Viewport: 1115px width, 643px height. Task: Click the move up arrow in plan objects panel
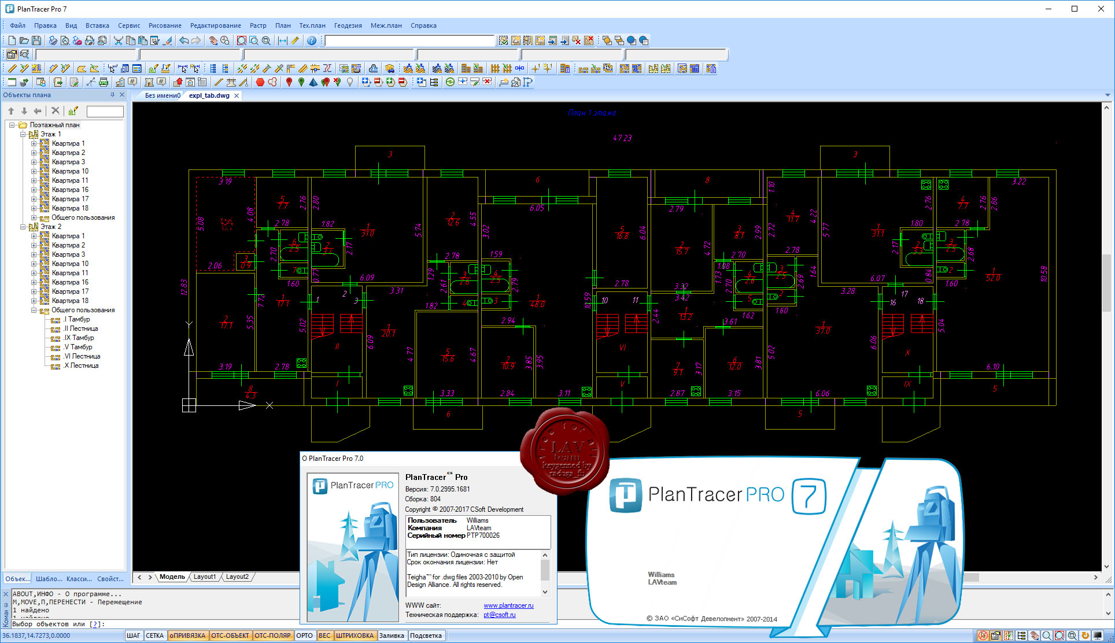11,111
